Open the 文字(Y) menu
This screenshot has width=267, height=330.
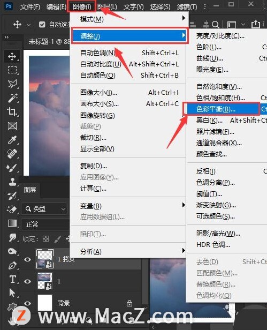tap(134, 7)
